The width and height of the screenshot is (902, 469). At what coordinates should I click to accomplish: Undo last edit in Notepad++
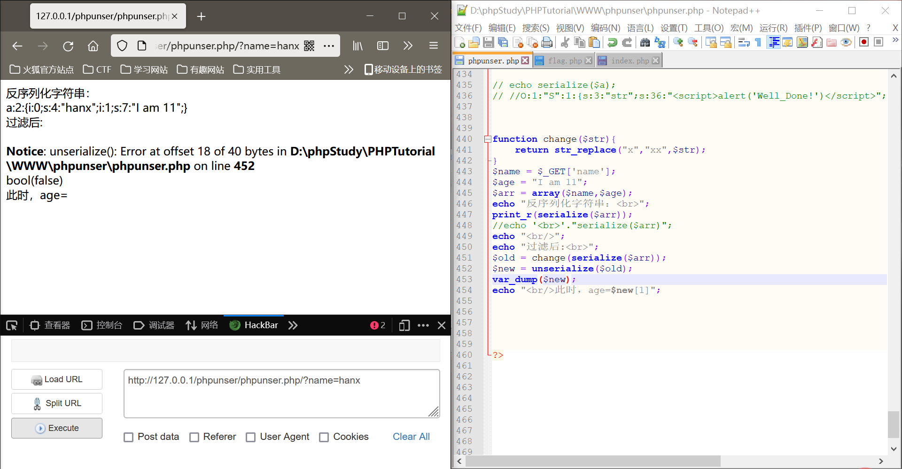point(612,43)
